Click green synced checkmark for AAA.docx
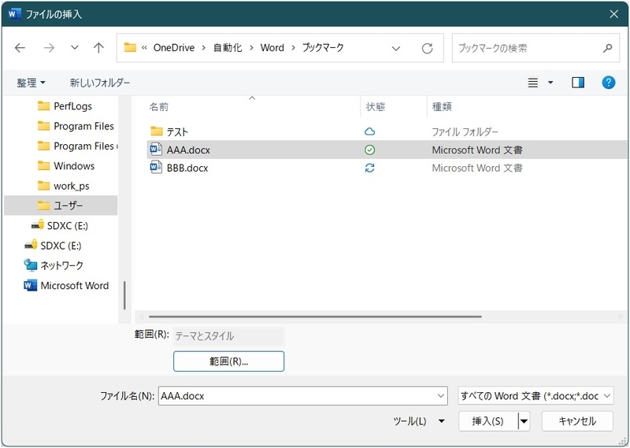The width and height of the screenshot is (630, 448). click(x=369, y=150)
